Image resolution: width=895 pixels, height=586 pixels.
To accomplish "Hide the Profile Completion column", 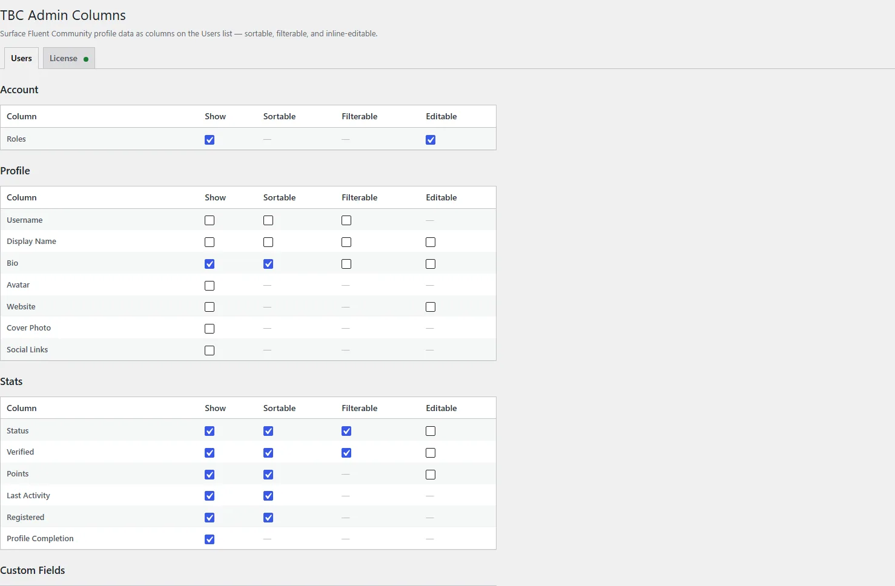I will [x=210, y=539].
